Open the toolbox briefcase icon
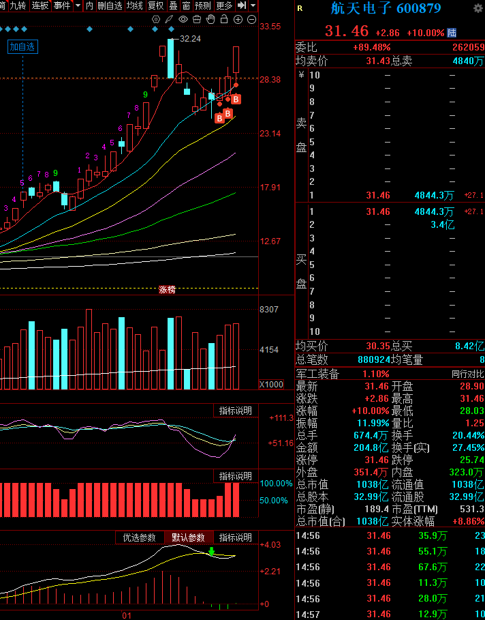Screen dimensions: 485x620 pos(197,19)
